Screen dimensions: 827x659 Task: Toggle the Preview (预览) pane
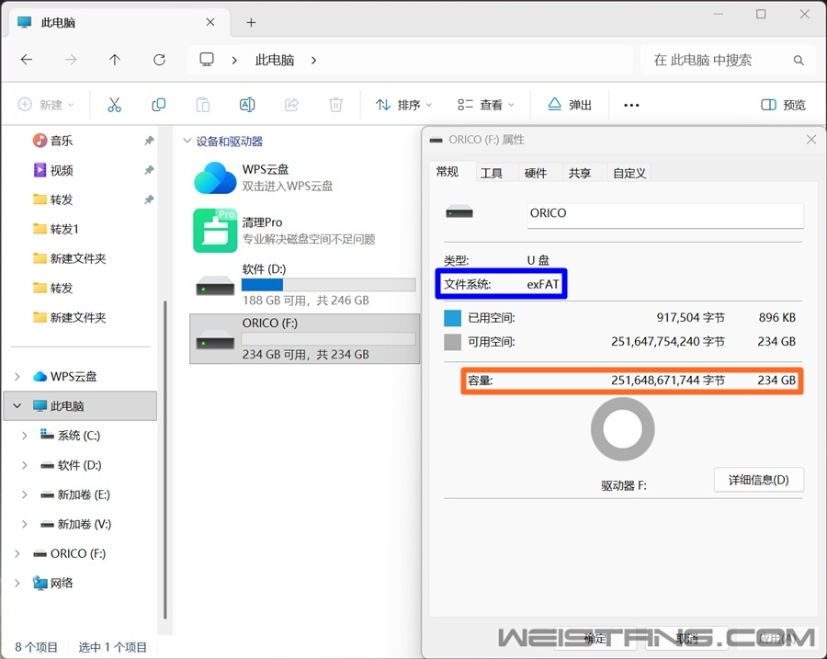783,105
